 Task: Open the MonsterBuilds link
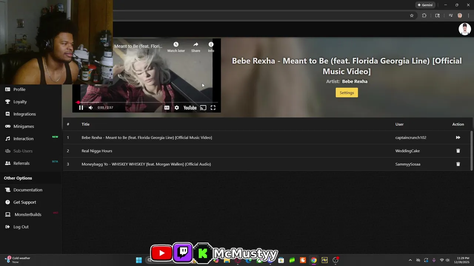point(28,215)
